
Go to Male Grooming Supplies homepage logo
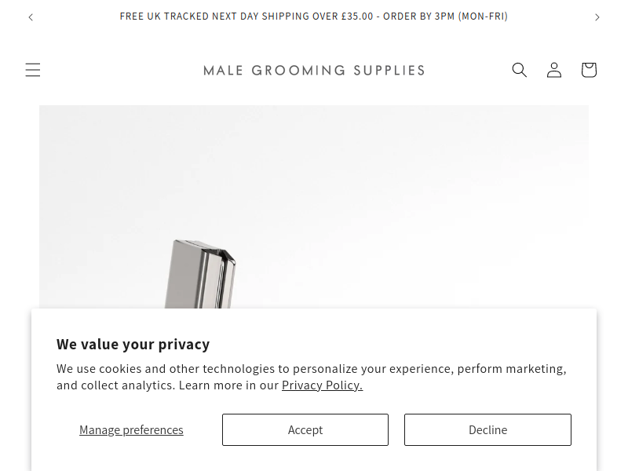tap(314, 71)
